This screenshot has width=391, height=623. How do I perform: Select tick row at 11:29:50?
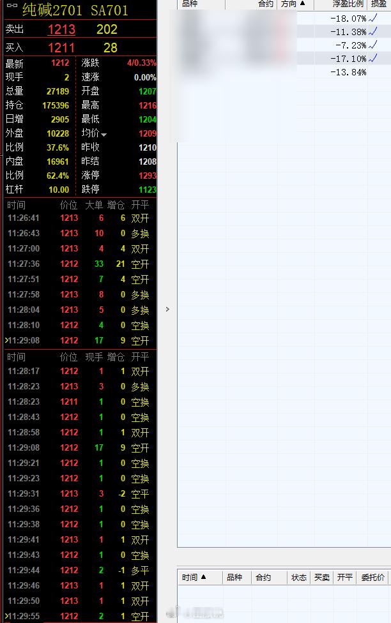pos(80,601)
